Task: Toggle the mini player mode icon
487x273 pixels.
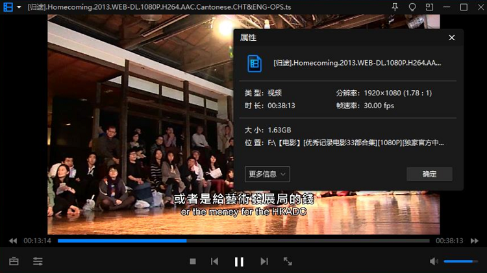Action: point(429,7)
